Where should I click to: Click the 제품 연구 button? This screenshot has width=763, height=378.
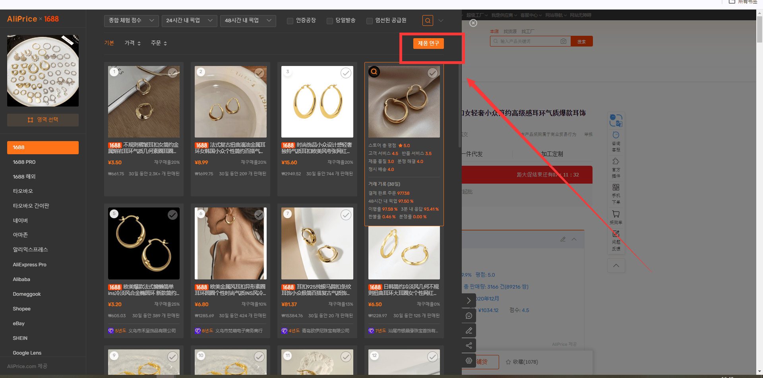(428, 43)
